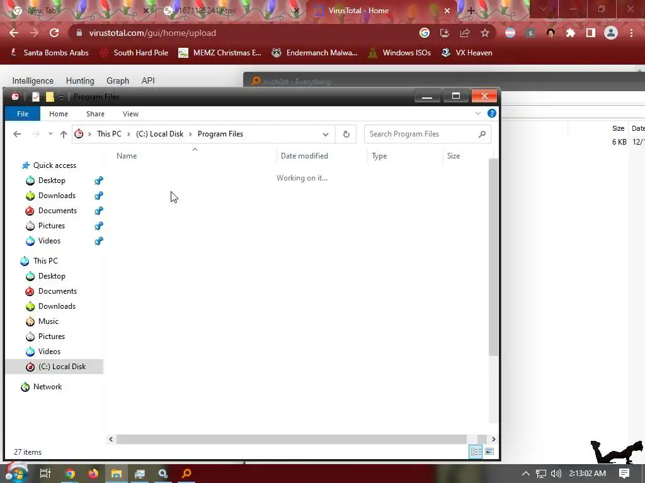Image resolution: width=645 pixels, height=483 pixels.
Task: Open Documents under Quick access
Action: coord(57,211)
